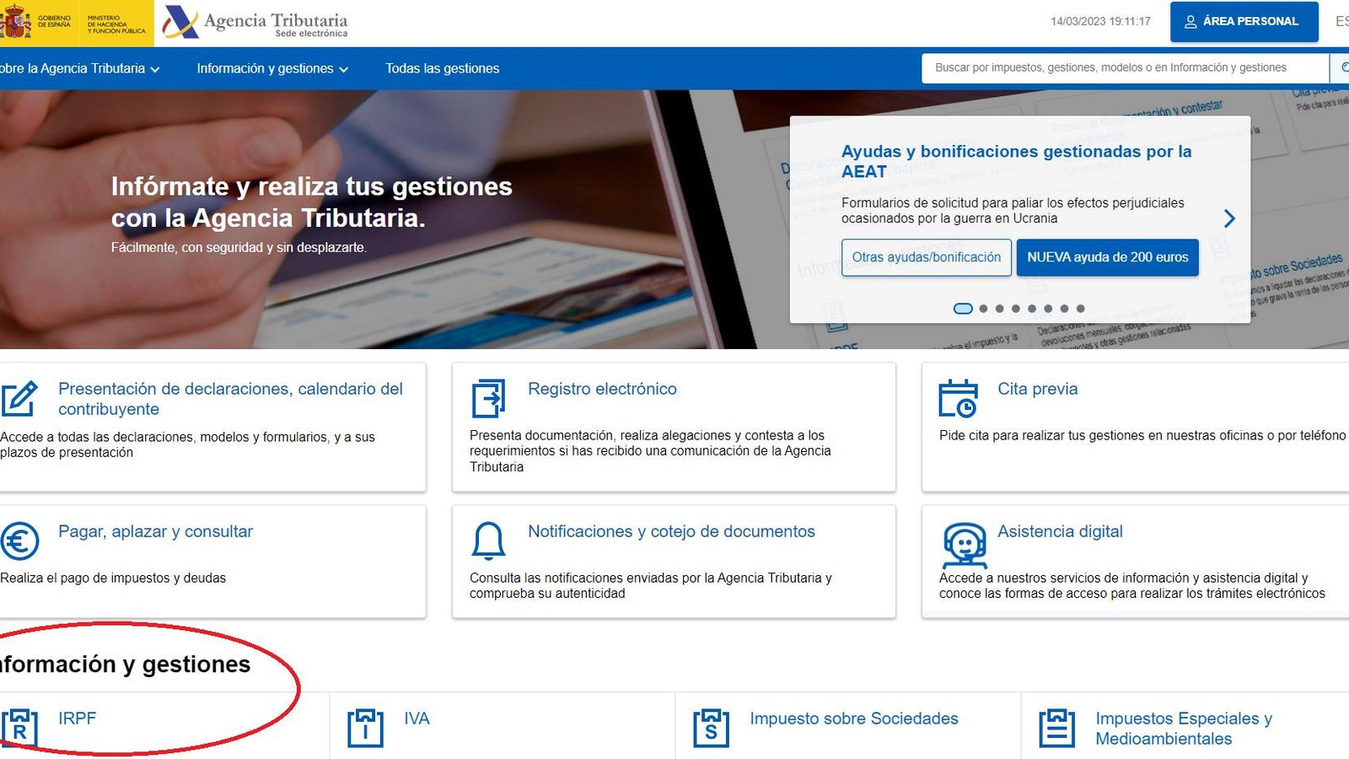The image size is (1349, 759).
Task: Click Otras ayudas/bonificación button
Action: coord(926,257)
